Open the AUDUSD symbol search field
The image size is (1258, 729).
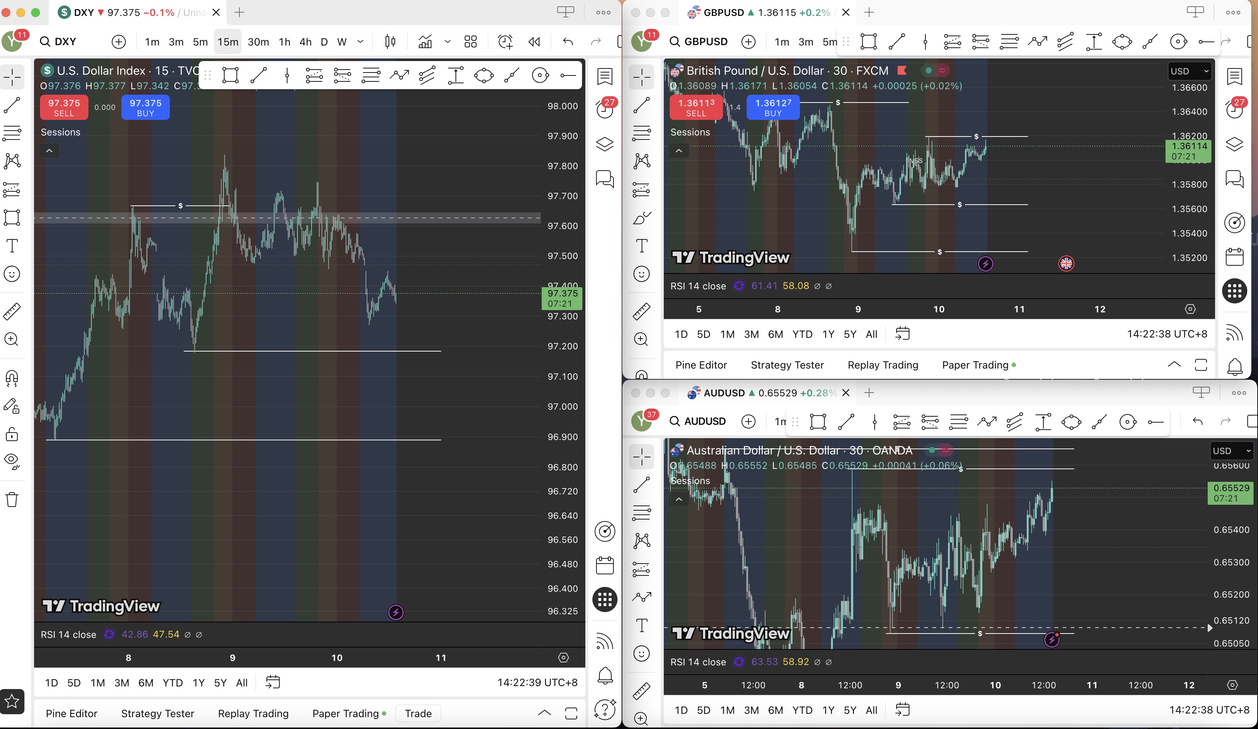(x=699, y=421)
